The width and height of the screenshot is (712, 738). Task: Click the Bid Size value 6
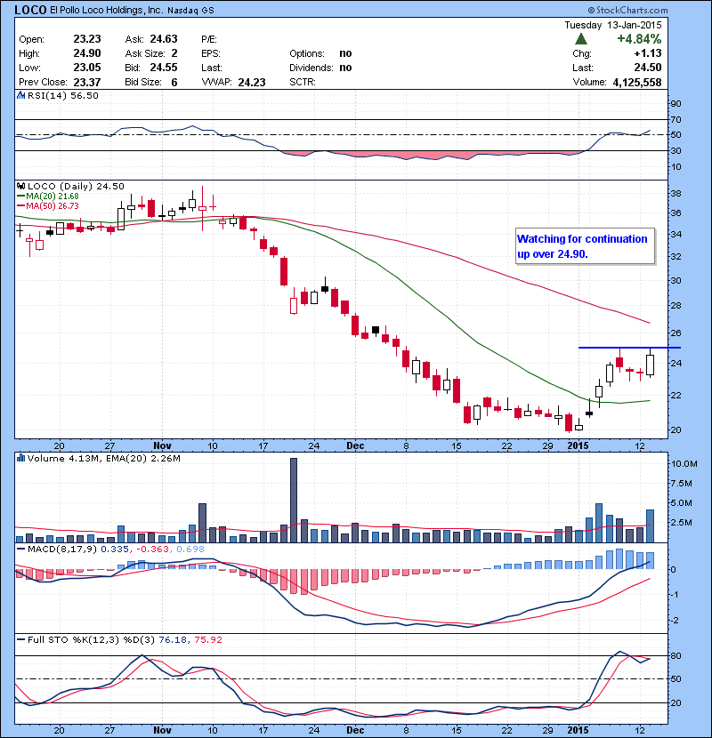[174, 83]
